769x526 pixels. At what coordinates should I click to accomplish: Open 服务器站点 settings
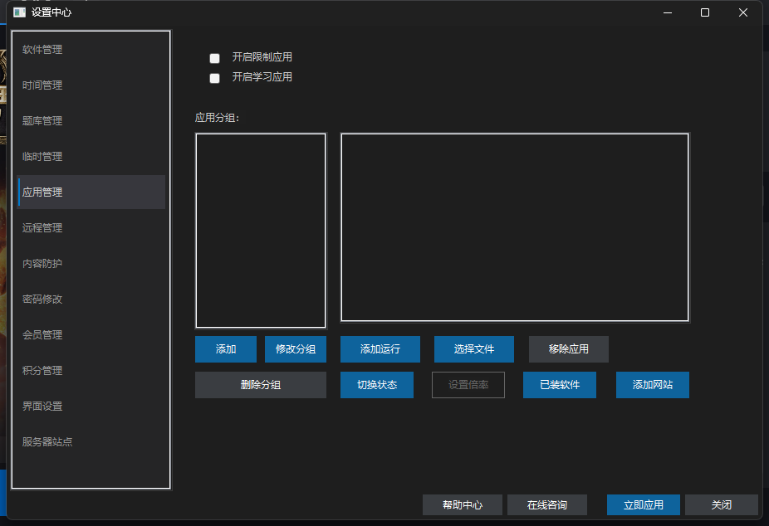coord(91,441)
